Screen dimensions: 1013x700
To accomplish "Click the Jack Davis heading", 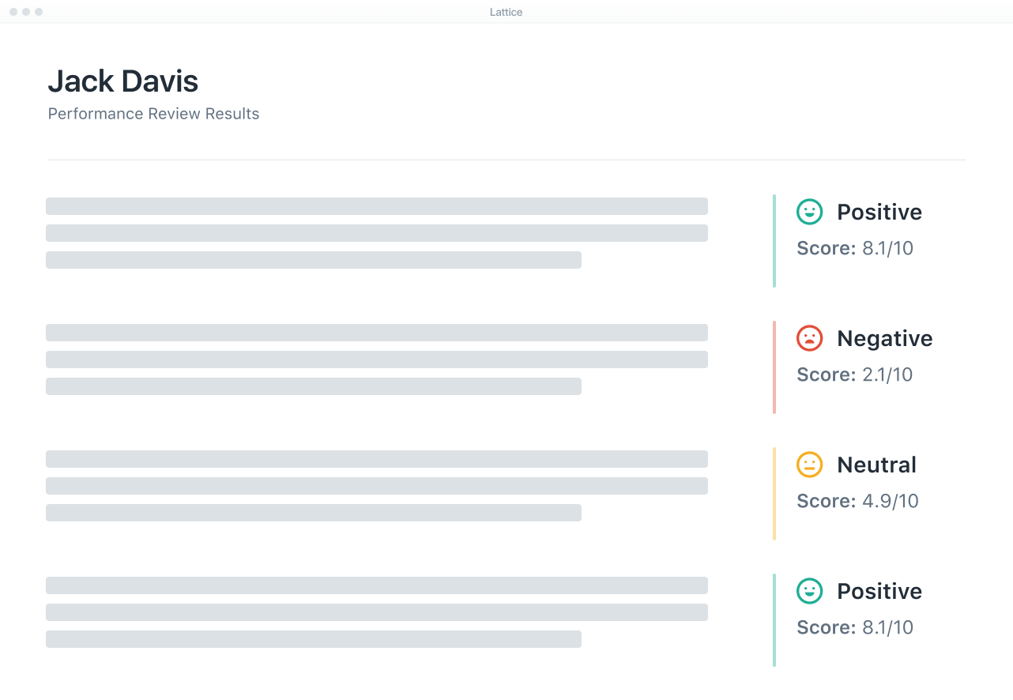I will [122, 81].
